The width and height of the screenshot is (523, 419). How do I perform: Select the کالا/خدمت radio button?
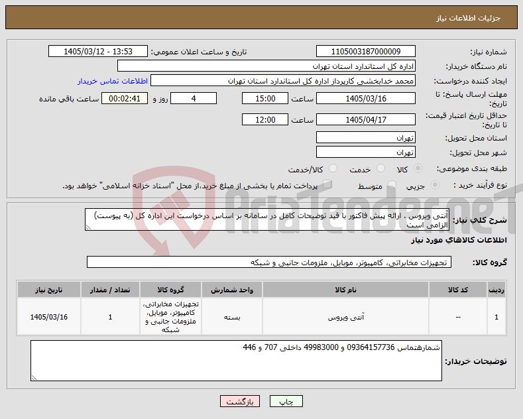pos(333,168)
